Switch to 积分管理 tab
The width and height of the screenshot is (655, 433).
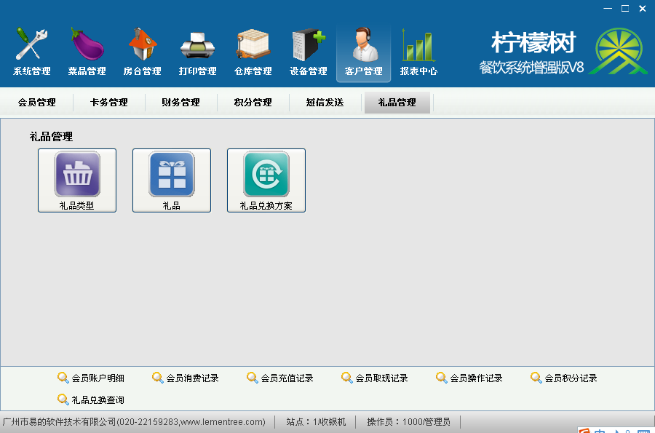click(253, 103)
